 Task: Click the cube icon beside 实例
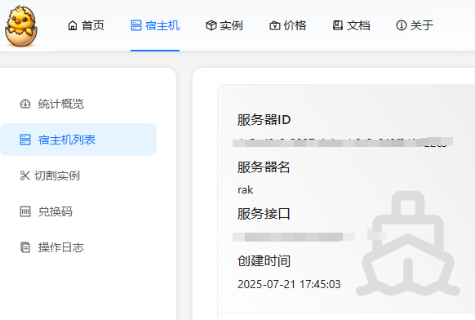pyautogui.click(x=211, y=25)
